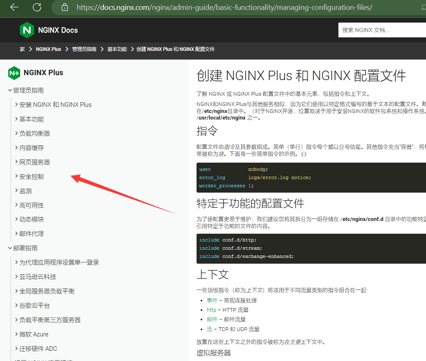Focus the NGINX docs search box
The image size is (426, 361).
pos(382,30)
